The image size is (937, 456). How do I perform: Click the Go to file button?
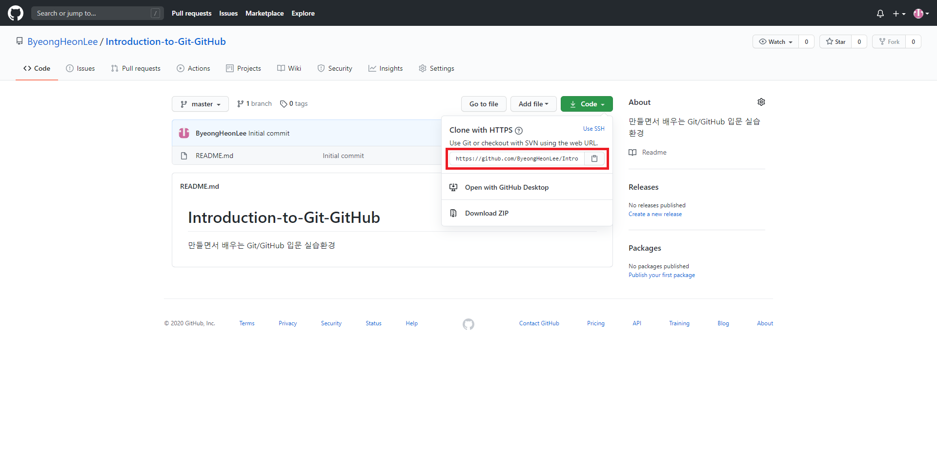point(484,104)
